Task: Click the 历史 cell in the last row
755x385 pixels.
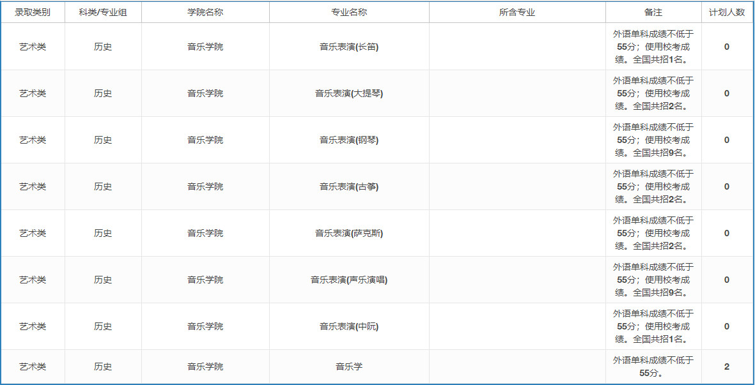Action: pos(102,366)
